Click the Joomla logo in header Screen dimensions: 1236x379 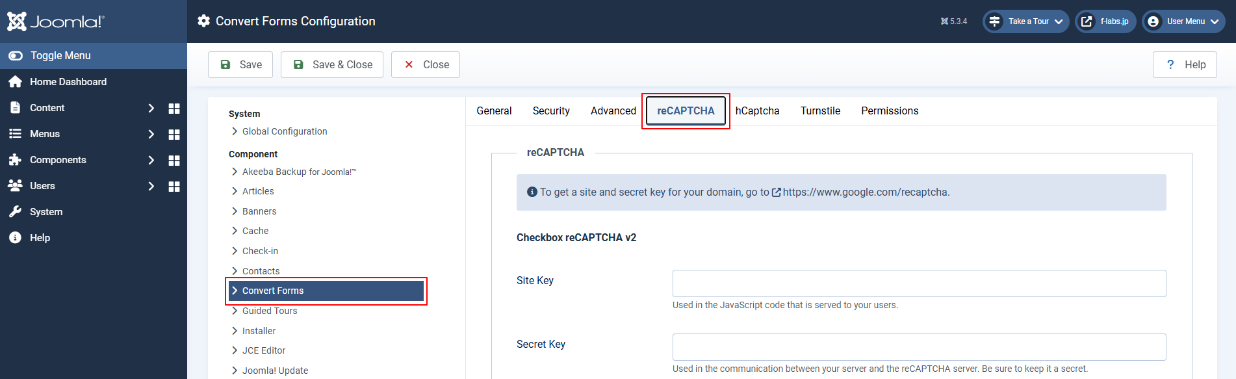[x=56, y=21]
